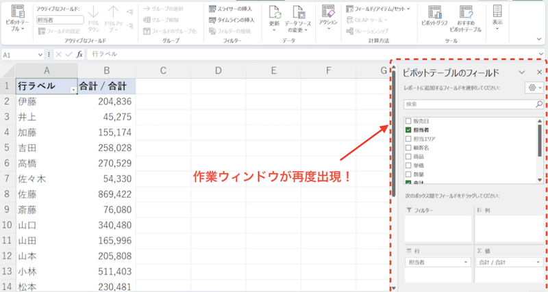
Task: Click the リレーションシップ icon
Action: tap(350, 31)
